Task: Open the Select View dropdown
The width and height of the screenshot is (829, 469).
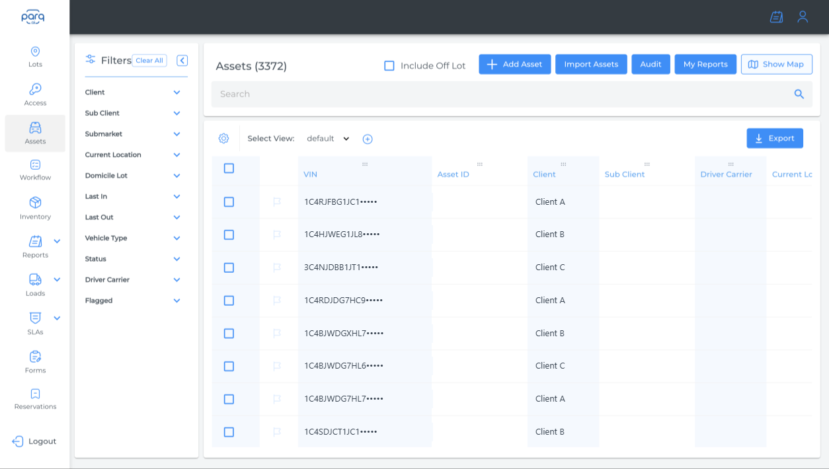Action: pyautogui.click(x=329, y=139)
